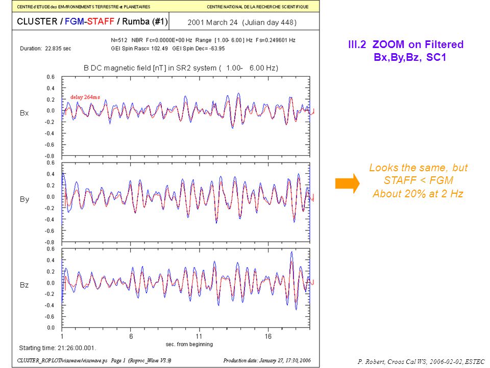Viewport: 490px width, 368px height.
Task: Click the x-axis tick label '16'
Action: tap(268, 336)
